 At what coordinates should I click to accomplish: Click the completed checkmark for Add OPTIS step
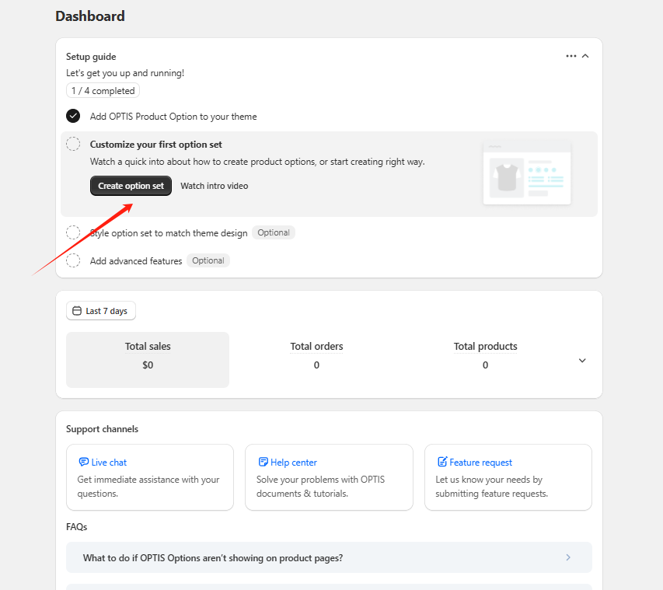tap(73, 116)
